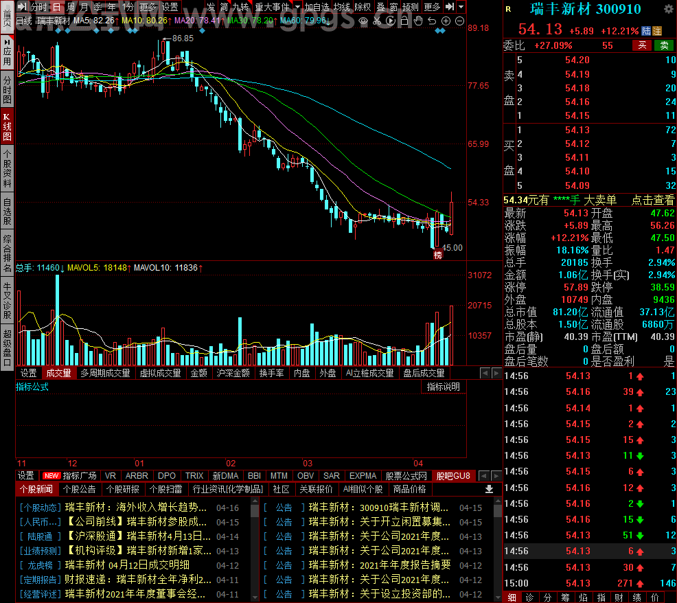
Task: Switch to 分时 intraday period
Action: pyautogui.click(x=38, y=7)
